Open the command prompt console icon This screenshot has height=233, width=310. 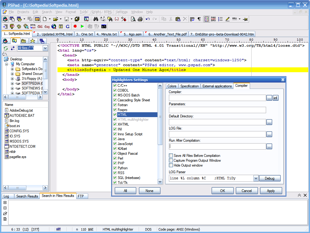click(104, 26)
